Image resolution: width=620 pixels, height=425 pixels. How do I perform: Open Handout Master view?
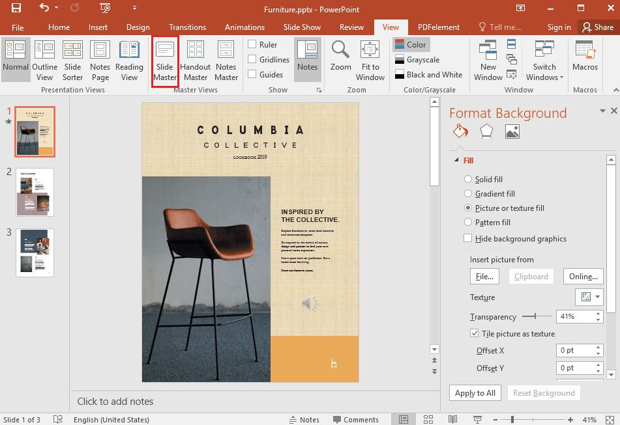[196, 62]
